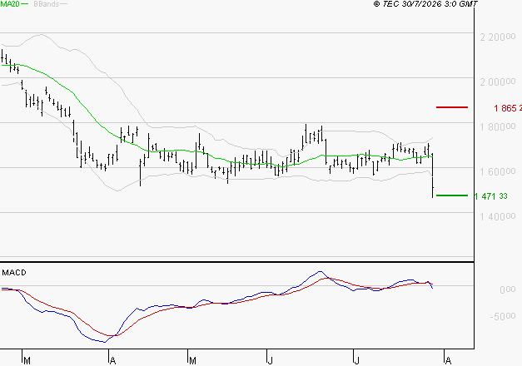The width and height of the screenshot is (522, 366).
Task: Click the first A month marker
Action: pyautogui.click(x=112, y=360)
